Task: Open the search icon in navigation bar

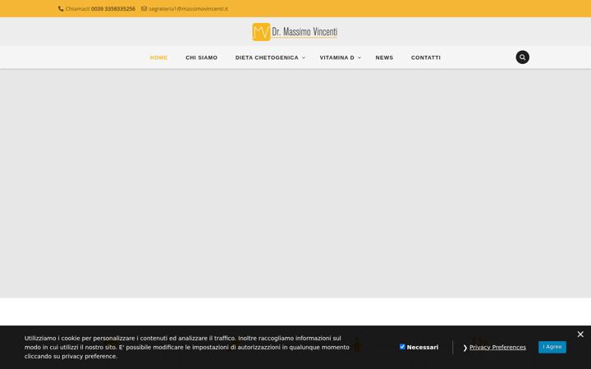Action: (522, 57)
